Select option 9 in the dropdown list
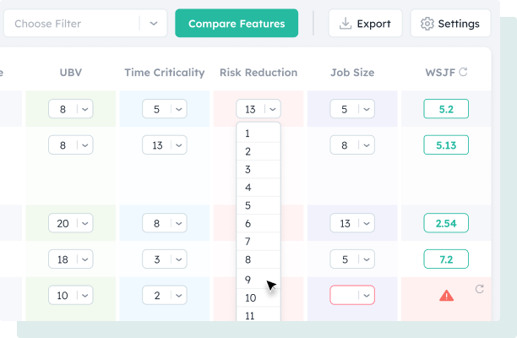 click(x=258, y=280)
